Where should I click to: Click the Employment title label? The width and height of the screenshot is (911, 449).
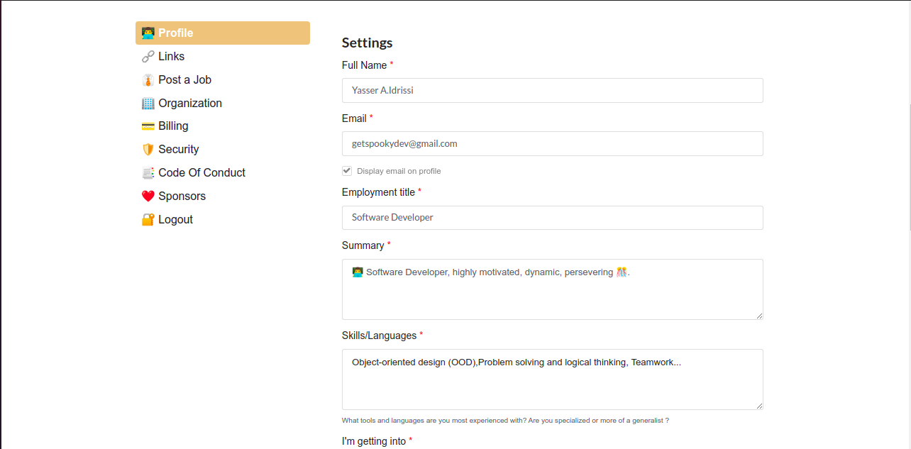point(378,192)
